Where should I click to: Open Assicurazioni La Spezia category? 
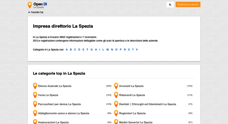click(x=53, y=123)
